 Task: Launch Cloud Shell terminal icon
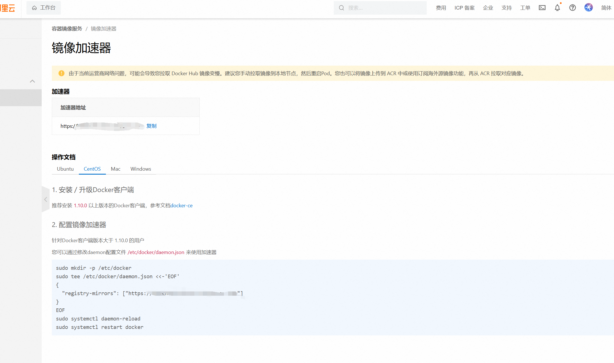click(542, 8)
